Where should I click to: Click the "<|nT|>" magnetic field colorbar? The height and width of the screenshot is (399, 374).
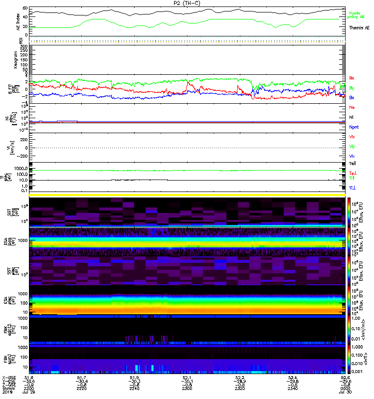[349, 359]
